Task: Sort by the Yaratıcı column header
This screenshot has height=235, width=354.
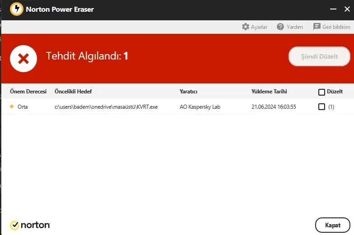Action: pyautogui.click(x=189, y=91)
